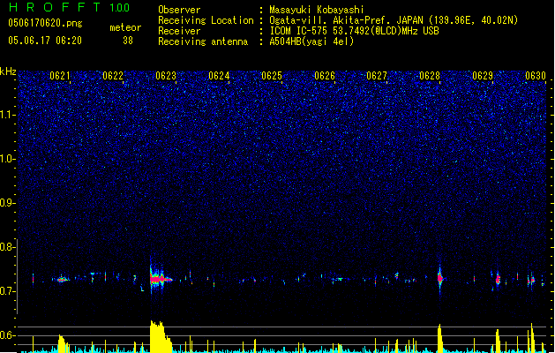Select the ICOM IC-575 receiver text
Image resolution: width=555 pixels, height=353 pixels.
click(x=354, y=31)
